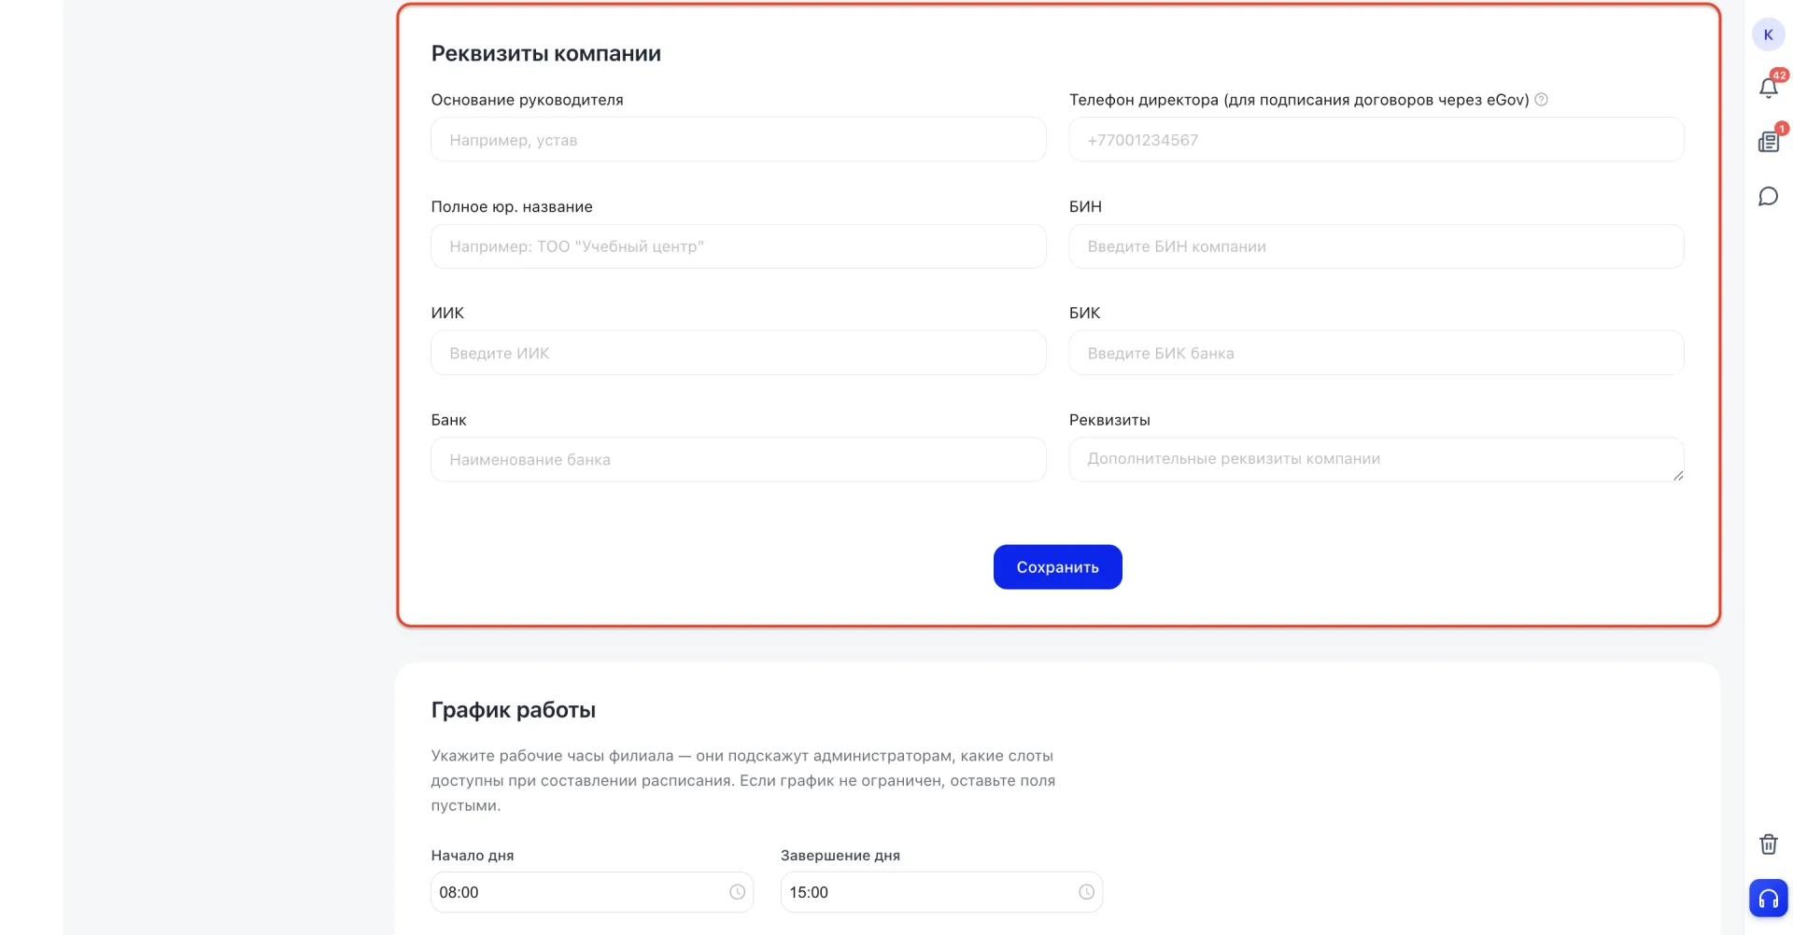1793x935 pixels.
Task: Click the Наименование банка input field
Action: (738, 459)
